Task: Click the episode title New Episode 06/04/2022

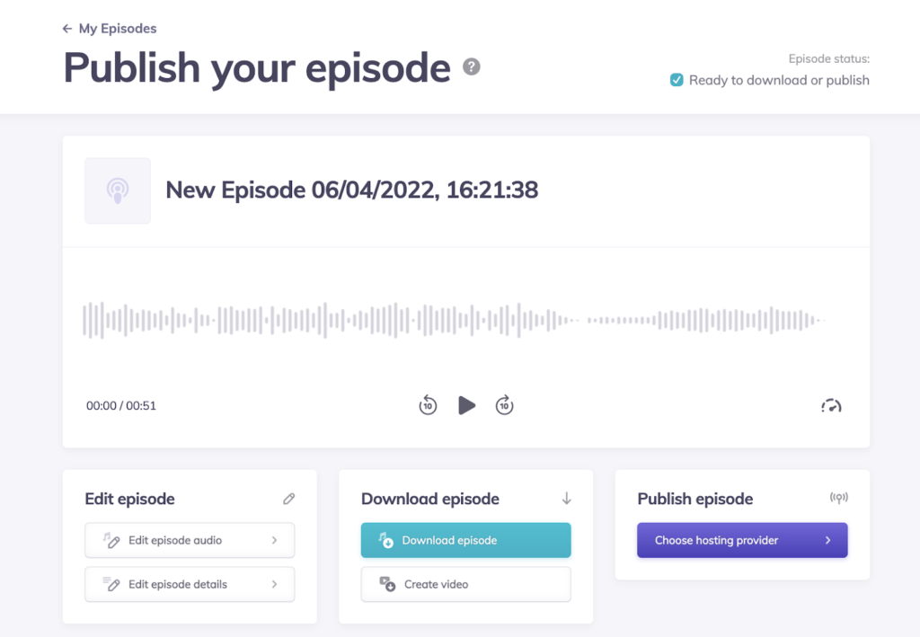Action: pos(351,190)
